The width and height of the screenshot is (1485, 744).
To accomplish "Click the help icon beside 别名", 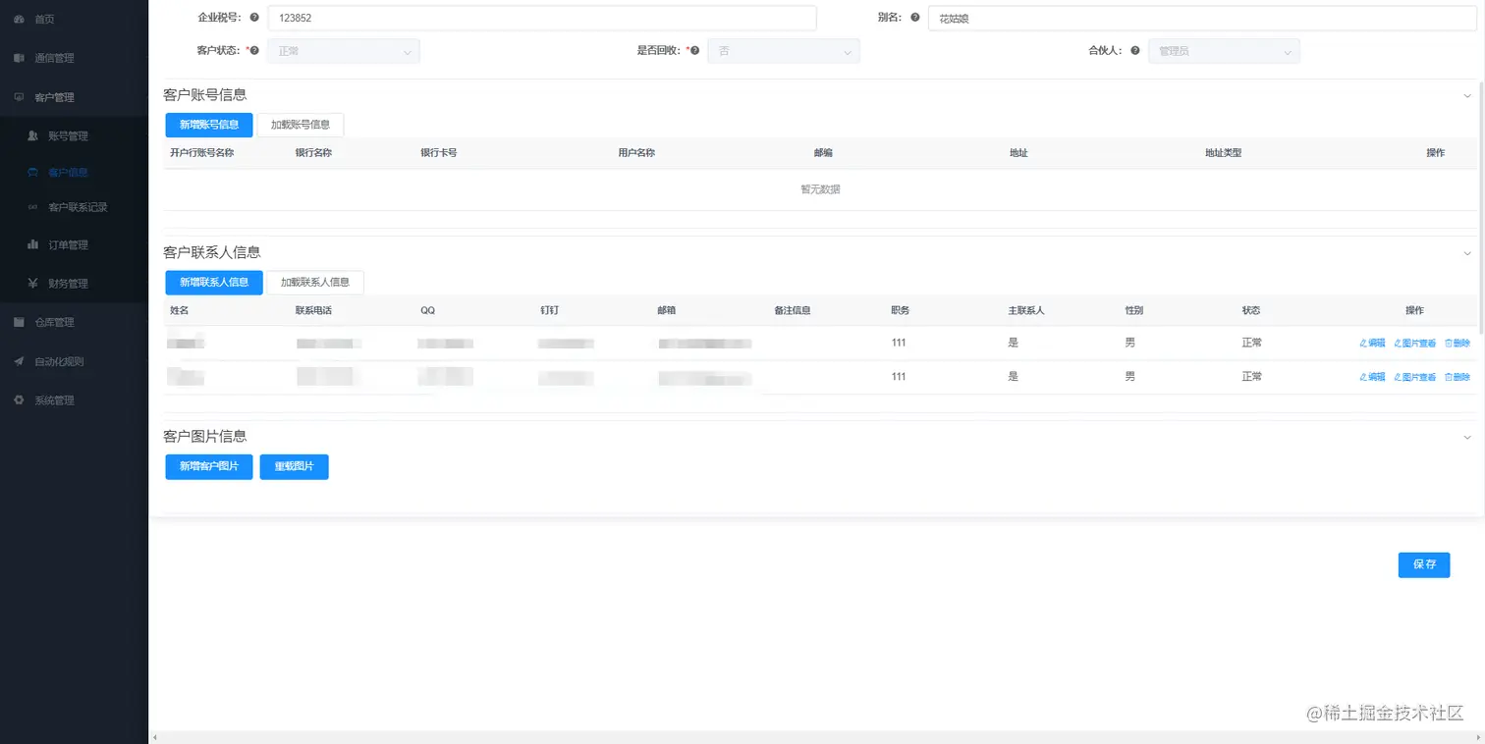I will click(x=915, y=18).
